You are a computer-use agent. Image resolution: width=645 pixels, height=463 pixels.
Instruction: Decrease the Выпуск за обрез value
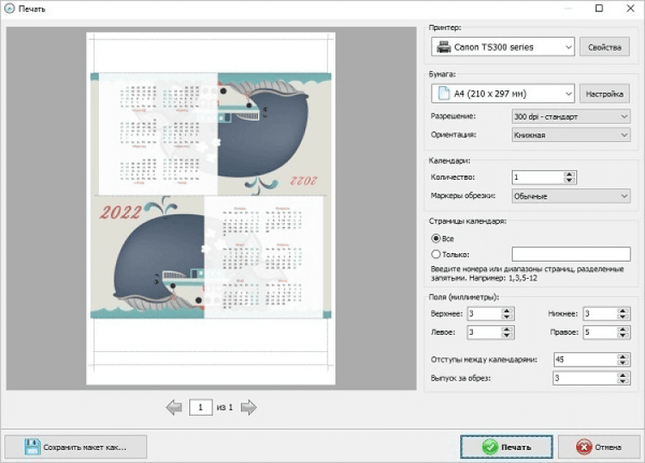click(623, 381)
